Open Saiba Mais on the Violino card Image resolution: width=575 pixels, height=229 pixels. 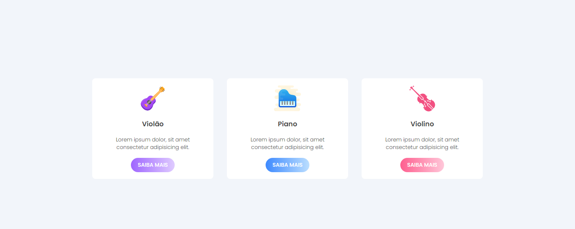[422, 165]
